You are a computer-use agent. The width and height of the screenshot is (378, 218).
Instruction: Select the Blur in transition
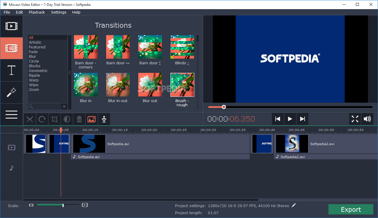[x=86, y=85]
